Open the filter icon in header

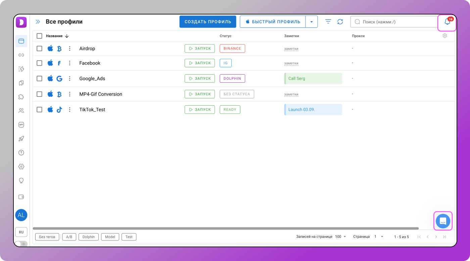click(328, 22)
